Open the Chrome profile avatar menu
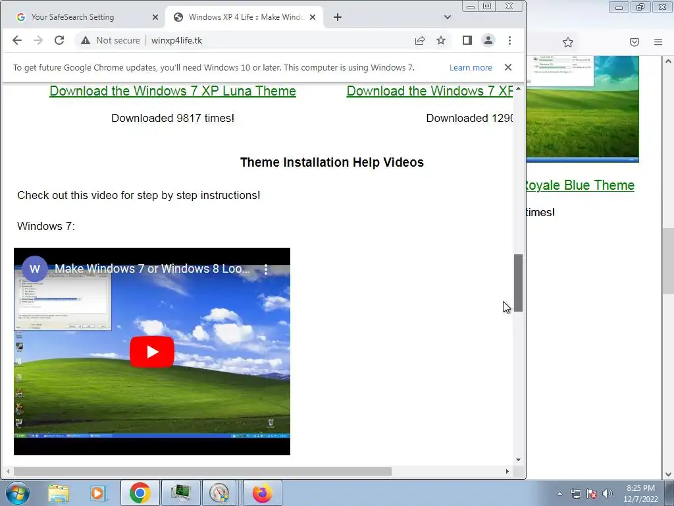 488,40
